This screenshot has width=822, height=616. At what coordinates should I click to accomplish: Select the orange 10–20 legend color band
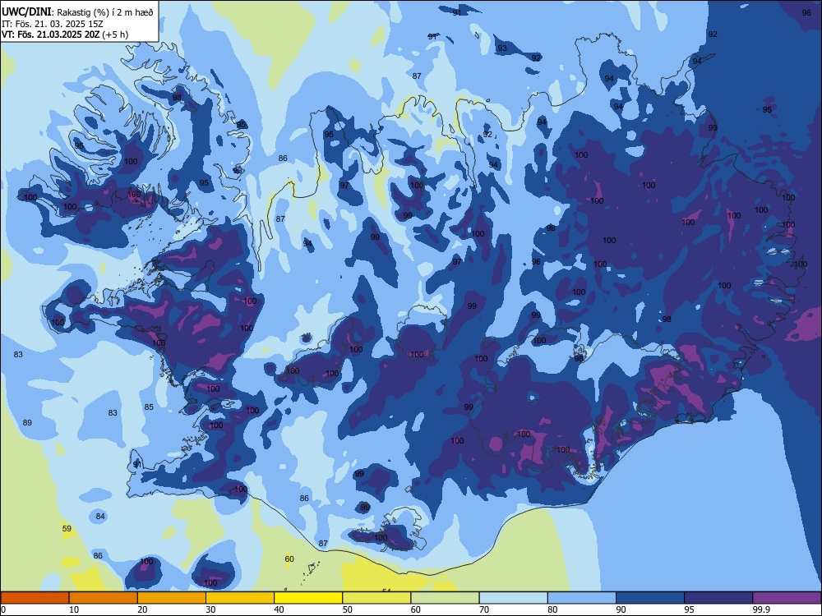click(104, 598)
